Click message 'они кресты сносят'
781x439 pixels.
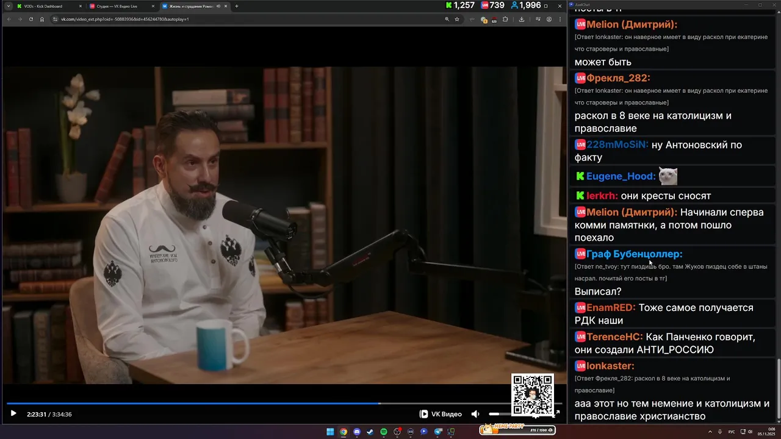click(666, 196)
